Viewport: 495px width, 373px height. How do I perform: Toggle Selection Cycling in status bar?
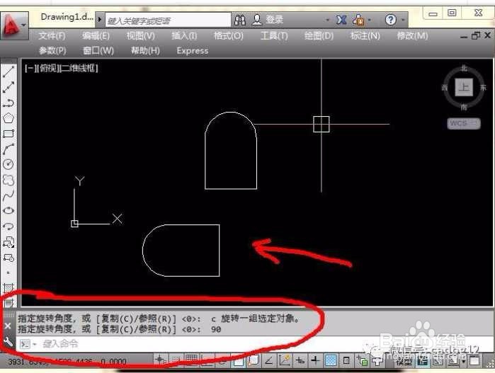click(362, 360)
